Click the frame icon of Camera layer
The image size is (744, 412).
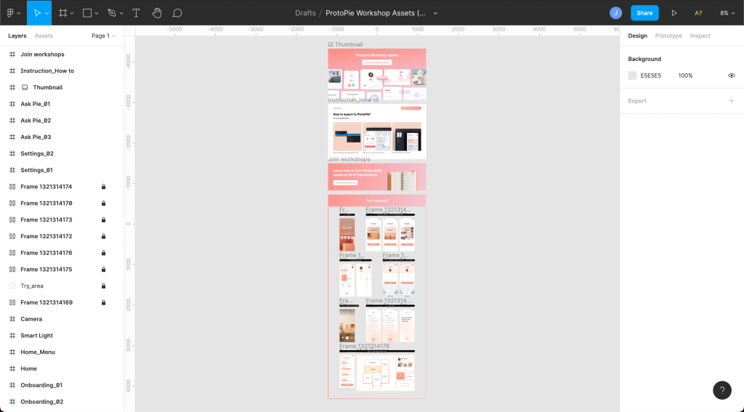12,319
